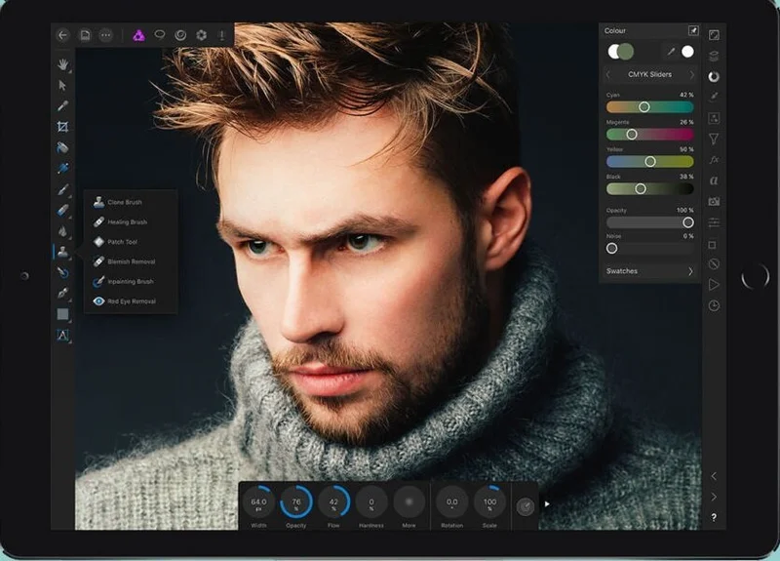The width and height of the screenshot is (780, 561).
Task: Open the Layers studio icon
Action: 714,56
